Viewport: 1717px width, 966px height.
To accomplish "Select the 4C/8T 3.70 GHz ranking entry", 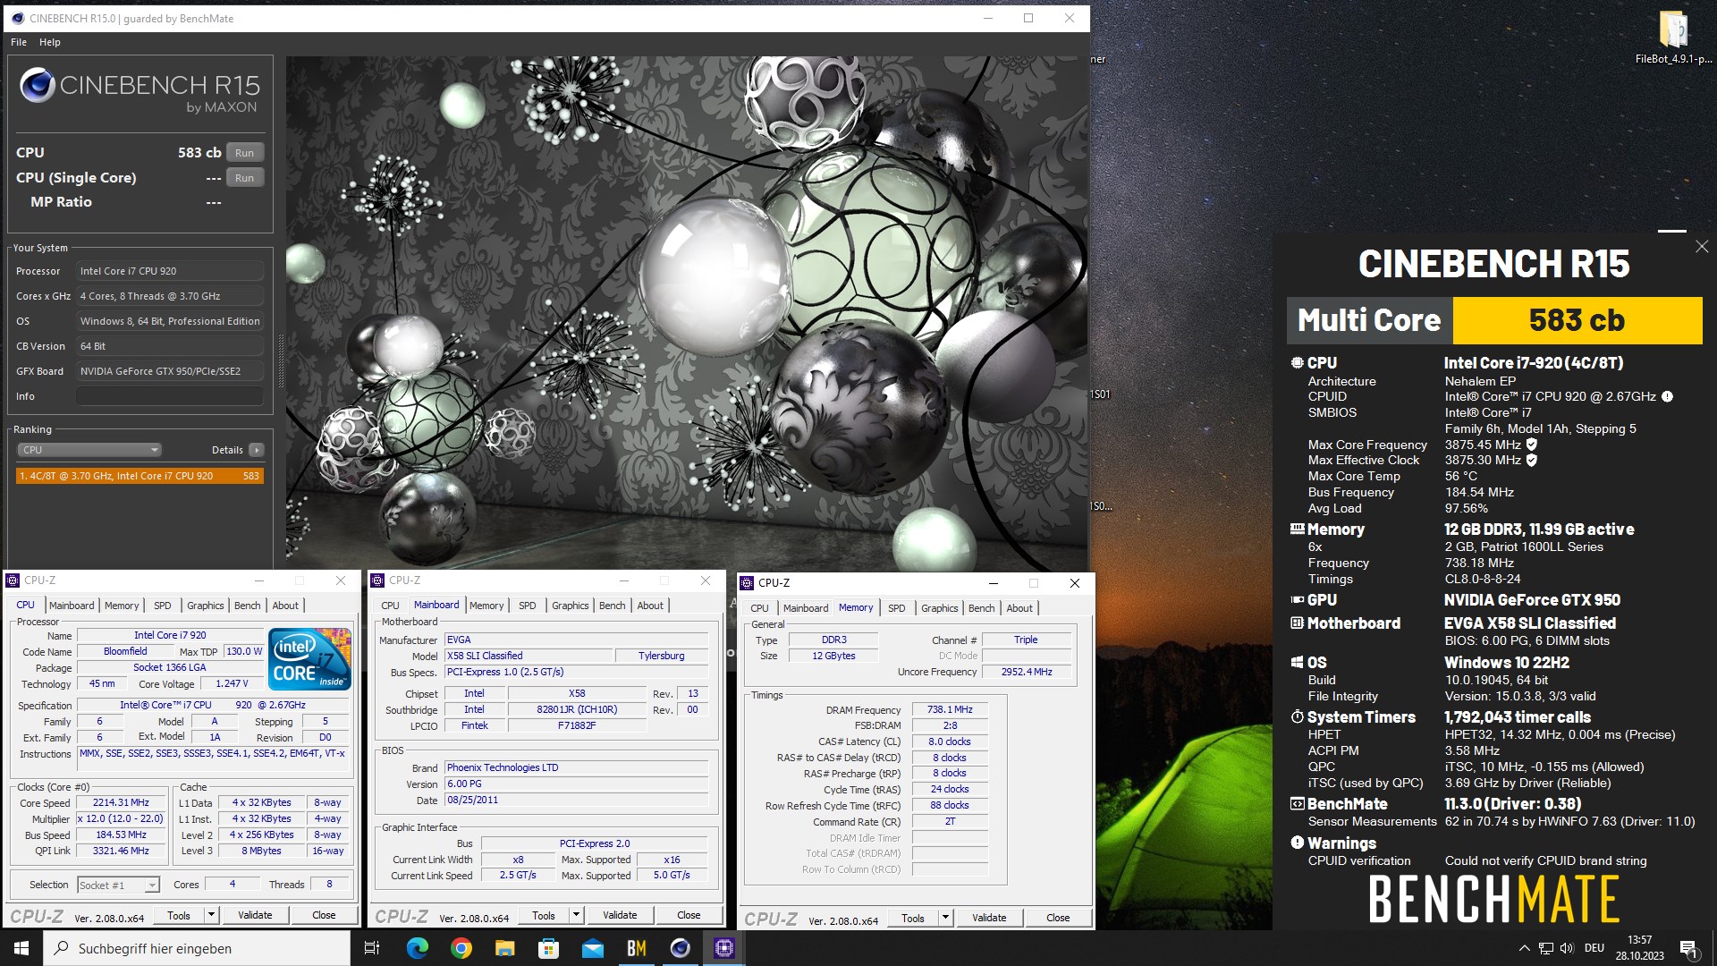I will pos(139,476).
